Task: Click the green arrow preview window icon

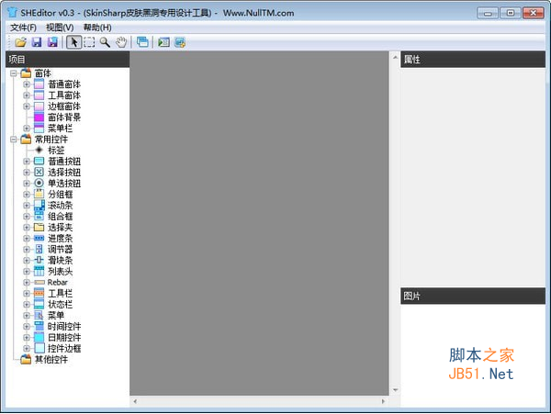Action: 163,42
